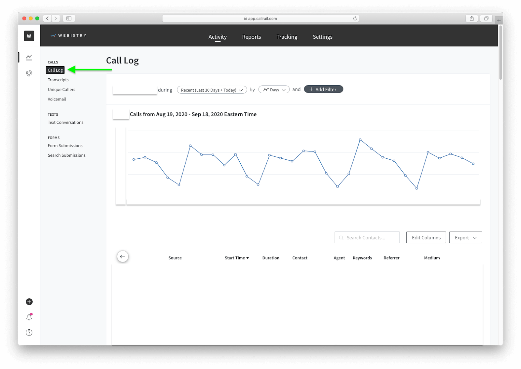Open the help question mark icon

(x=29, y=332)
